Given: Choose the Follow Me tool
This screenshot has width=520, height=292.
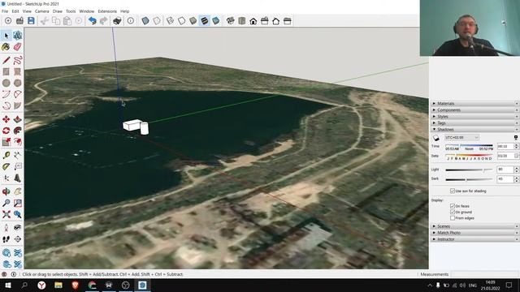Looking at the screenshot, I should tap(18, 131).
